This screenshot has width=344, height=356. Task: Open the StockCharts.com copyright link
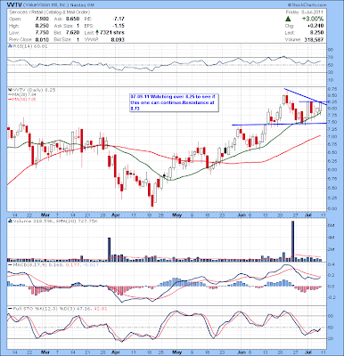point(307,5)
